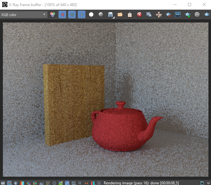Click the compare horizontal arrows icon
The image size is (211, 185).
pos(86,183)
